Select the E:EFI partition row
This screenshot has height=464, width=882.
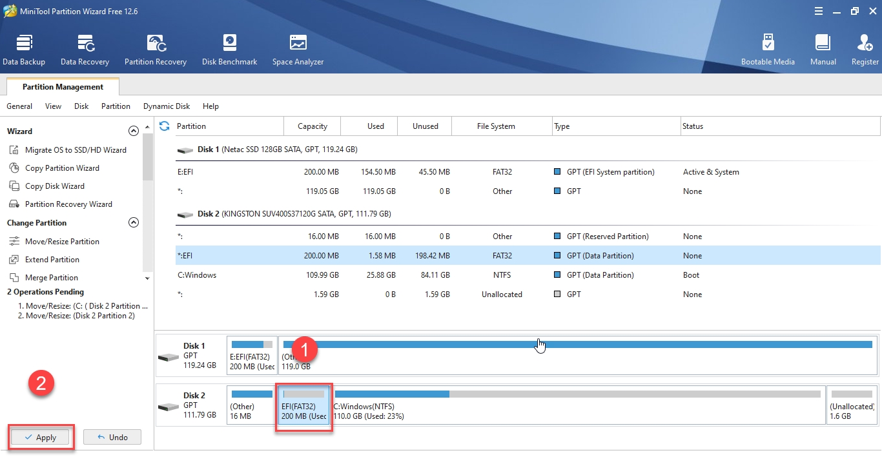coord(528,172)
